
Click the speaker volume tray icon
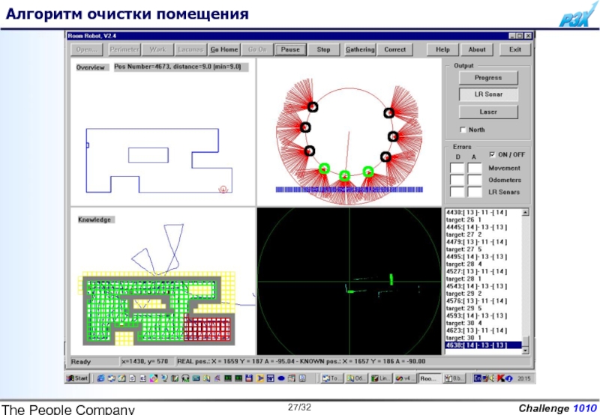[492, 378]
